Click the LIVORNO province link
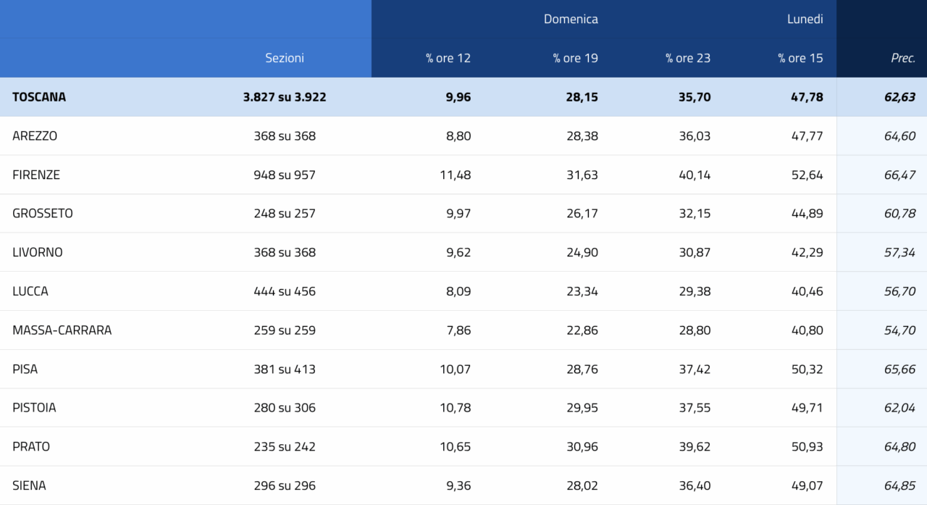 (38, 252)
